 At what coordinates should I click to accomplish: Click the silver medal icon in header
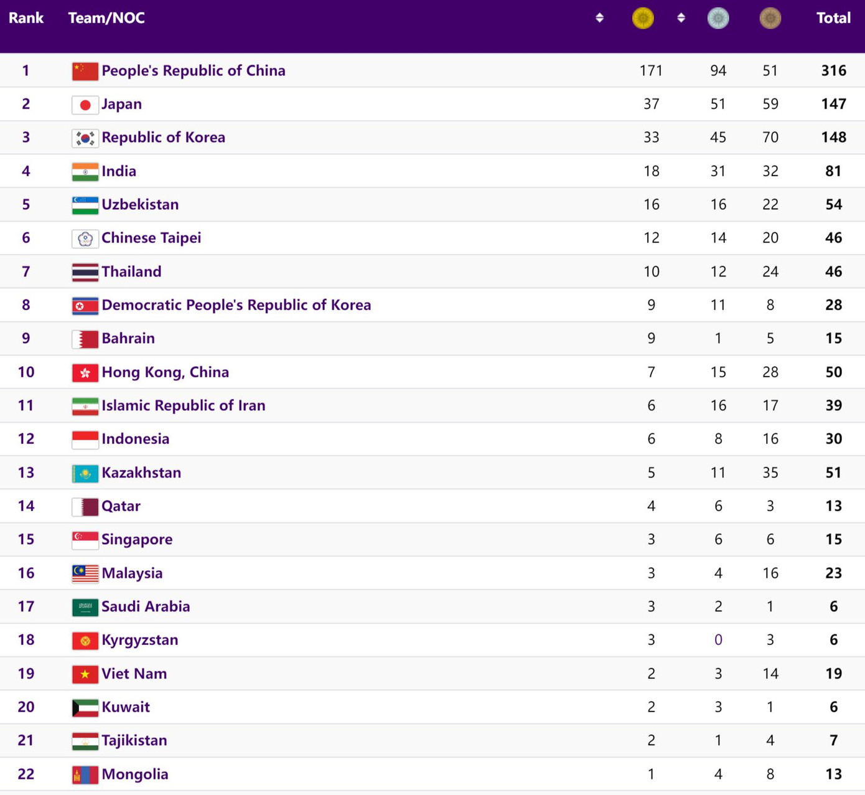tap(718, 18)
